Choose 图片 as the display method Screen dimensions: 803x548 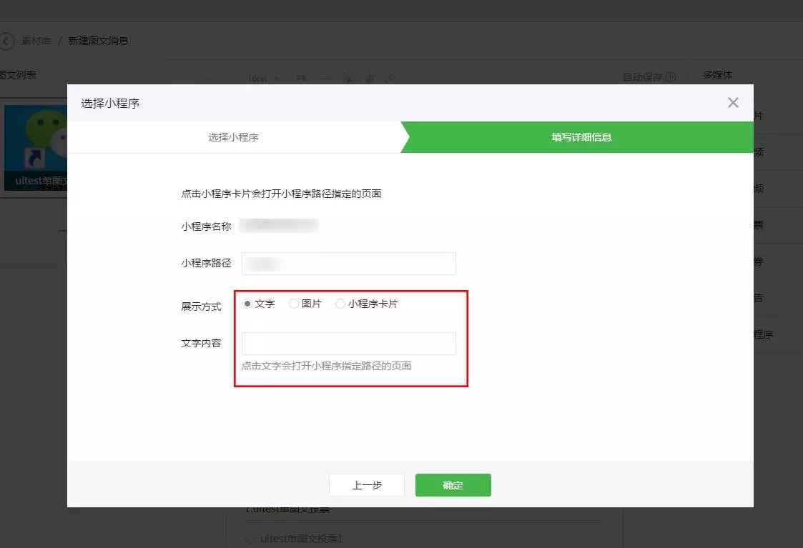[x=294, y=304]
